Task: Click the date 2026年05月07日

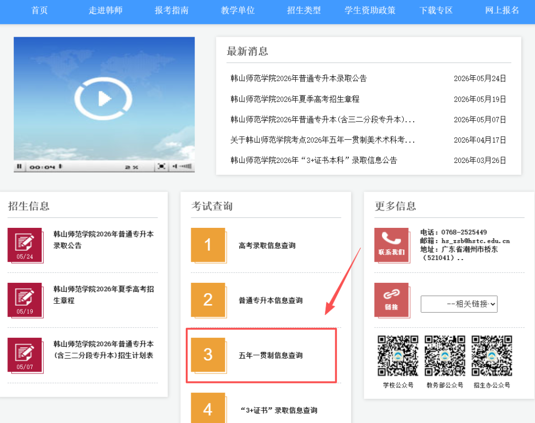Action: (x=480, y=120)
